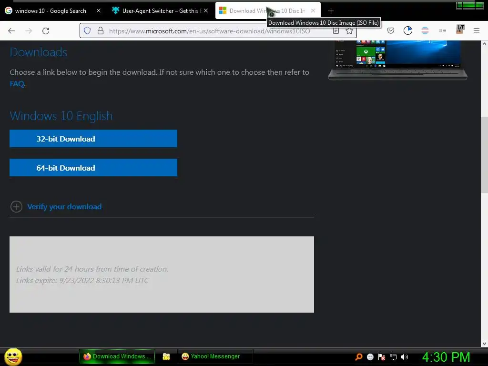Screen dimensions: 488x366
Task: Click the "Links expire: 9/23/2022 8:30:13 PM UTC" text
Action: (82, 280)
